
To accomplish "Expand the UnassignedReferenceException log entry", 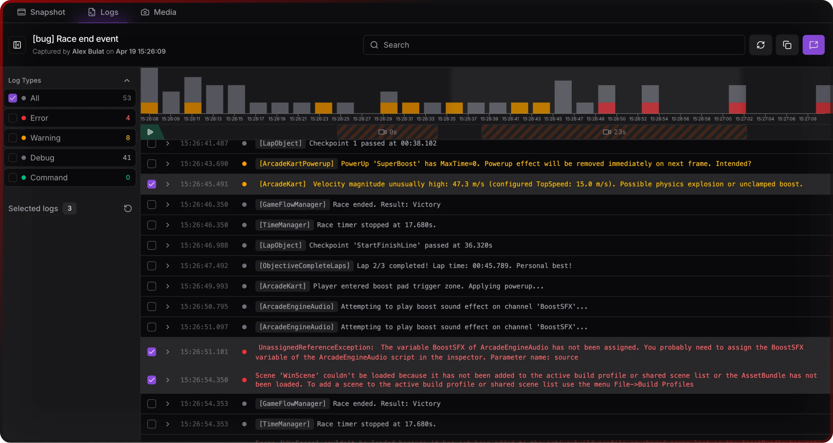I will pos(168,352).
